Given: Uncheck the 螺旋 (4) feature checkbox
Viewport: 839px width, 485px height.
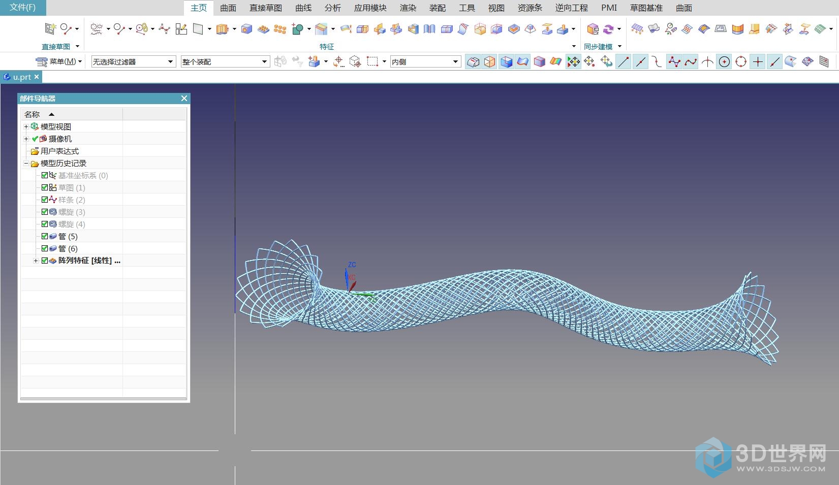Looking at the screenshot, I should pyautogui.click(x=45, y=224).
